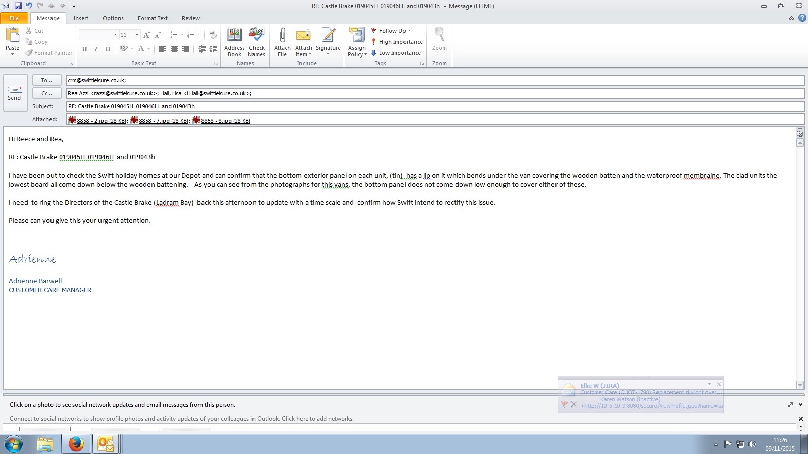The width and height of the screenshot is (808, 454).
Task: Select the attachment 8858 - 7.jpg
Action: coord(160,120)
